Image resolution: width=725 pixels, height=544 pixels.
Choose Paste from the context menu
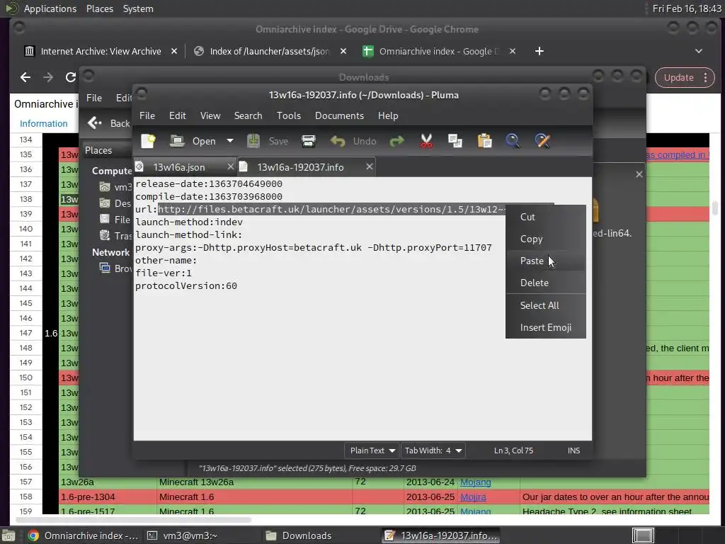(546, 261)
